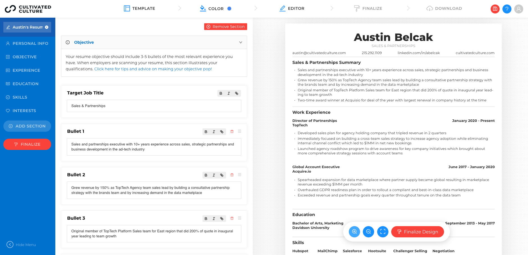The width and height of the screenshot is (528, 255).
Task: Click Bullet 3 drag handle icon
Action: pos(240,218)
